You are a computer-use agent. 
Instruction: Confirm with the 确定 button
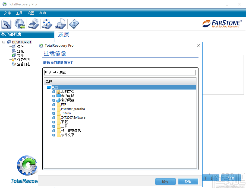pyautogui.click(x=165, y=181)
